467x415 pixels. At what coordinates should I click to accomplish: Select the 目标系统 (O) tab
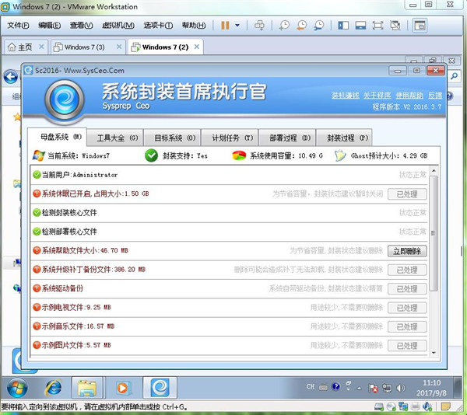[173, 138]
